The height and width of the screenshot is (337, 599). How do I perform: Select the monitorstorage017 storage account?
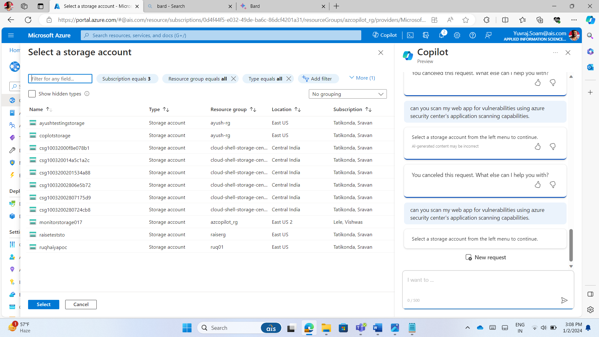[x=210, y=222]
